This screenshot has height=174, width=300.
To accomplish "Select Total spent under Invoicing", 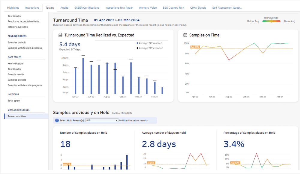I will pos(13,101).
